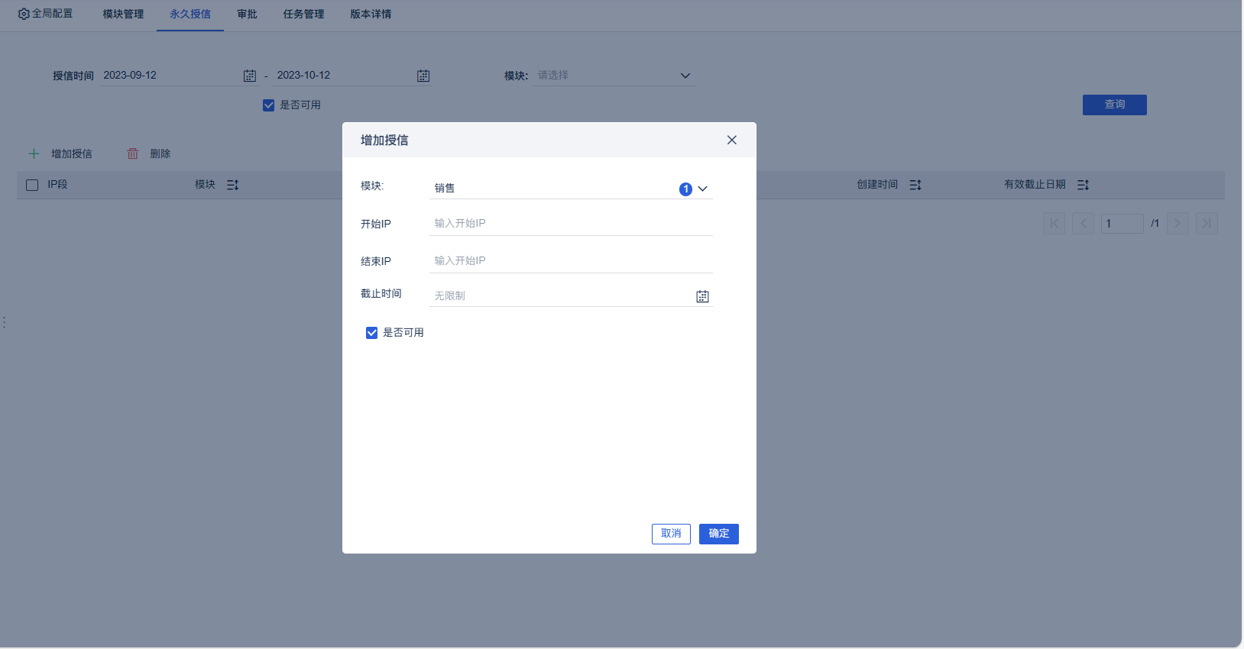Viewport: 1244px width, 649px height.
Task: Jump to the first page
Action: click(1054, 223)
